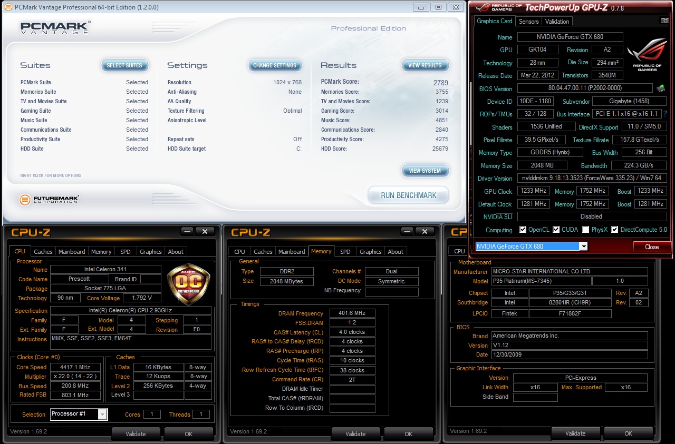The image size is (675, 444).
Task: Switch to the Sensors tab in GPU-Z
Action: pos(528,22)
